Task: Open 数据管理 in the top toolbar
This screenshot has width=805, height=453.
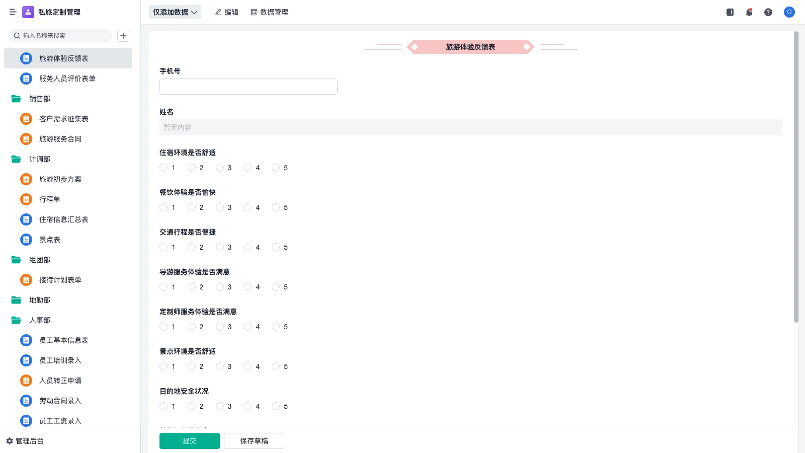Action: click(x=270, y=12)
